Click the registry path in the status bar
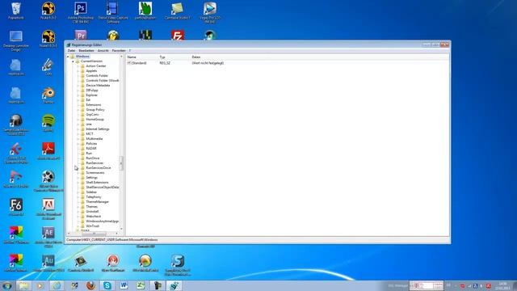The image size is (517, 291). click(x=112, y=240)
